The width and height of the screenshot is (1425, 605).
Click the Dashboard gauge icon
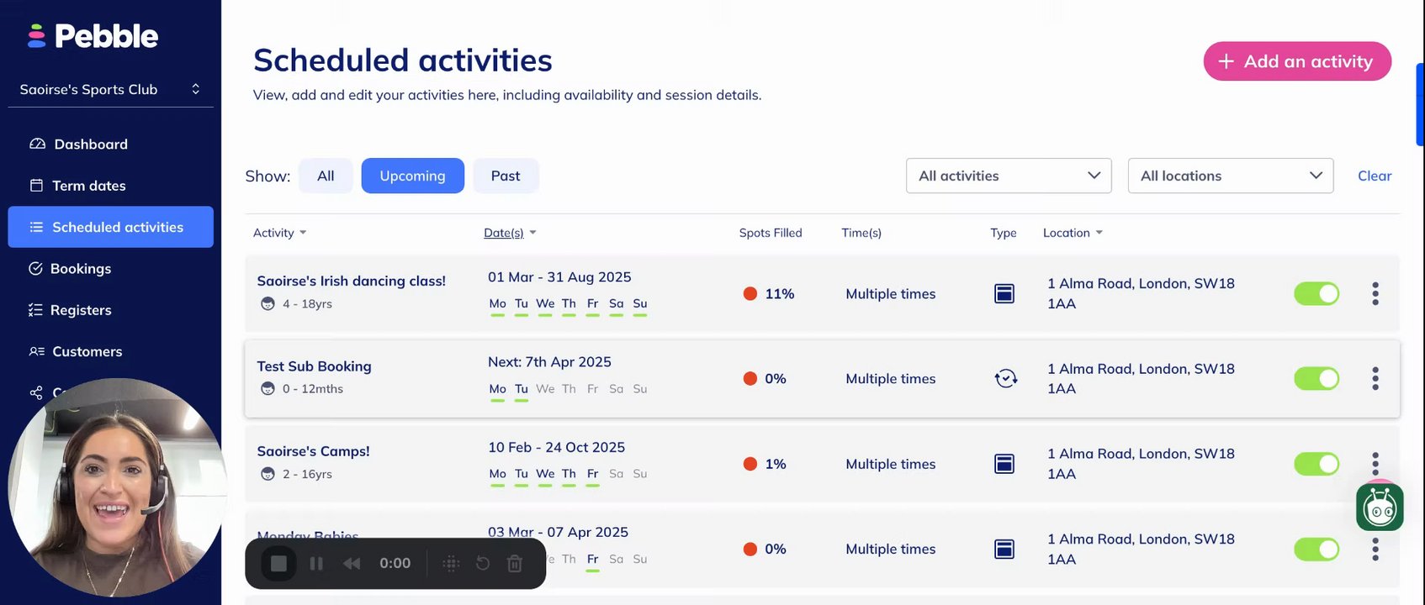pos(37,144)
